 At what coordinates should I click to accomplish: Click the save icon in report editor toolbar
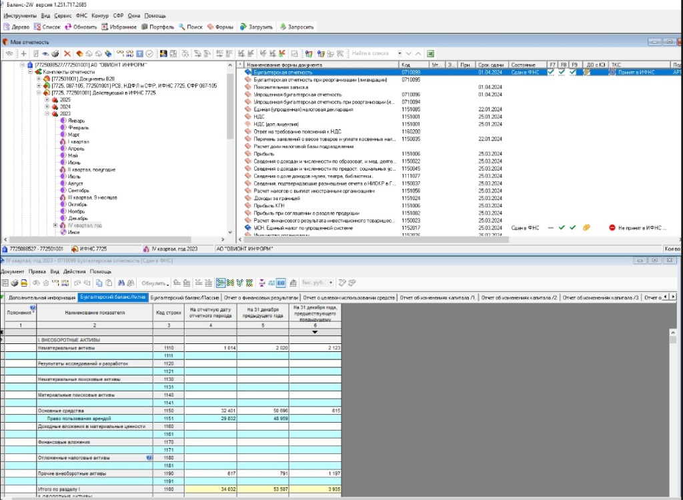click(5, 283)
